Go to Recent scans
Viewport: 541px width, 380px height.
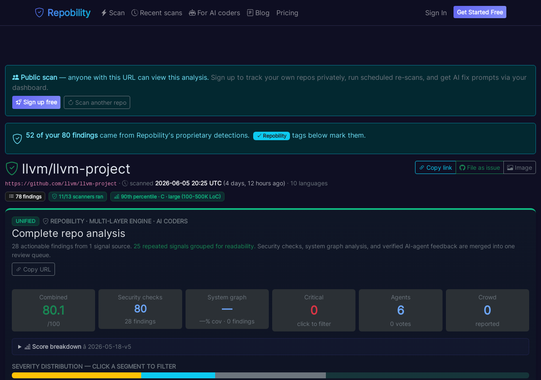coord(157,13)
